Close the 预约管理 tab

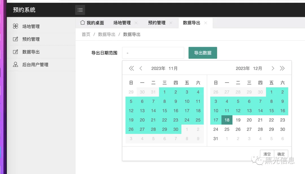pyautogui.click(x=171, y=23)
